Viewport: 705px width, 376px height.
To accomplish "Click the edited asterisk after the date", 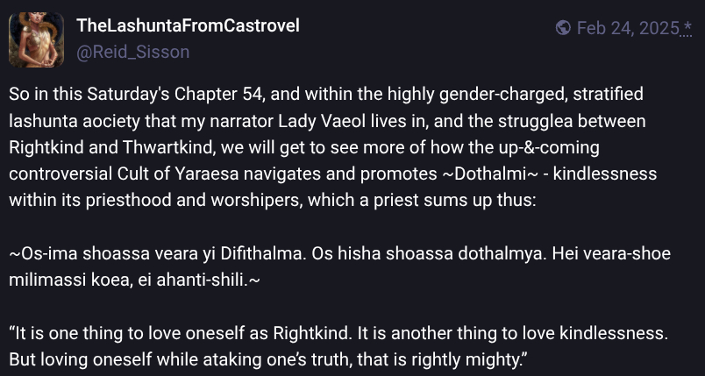I will tap(687, 29).
